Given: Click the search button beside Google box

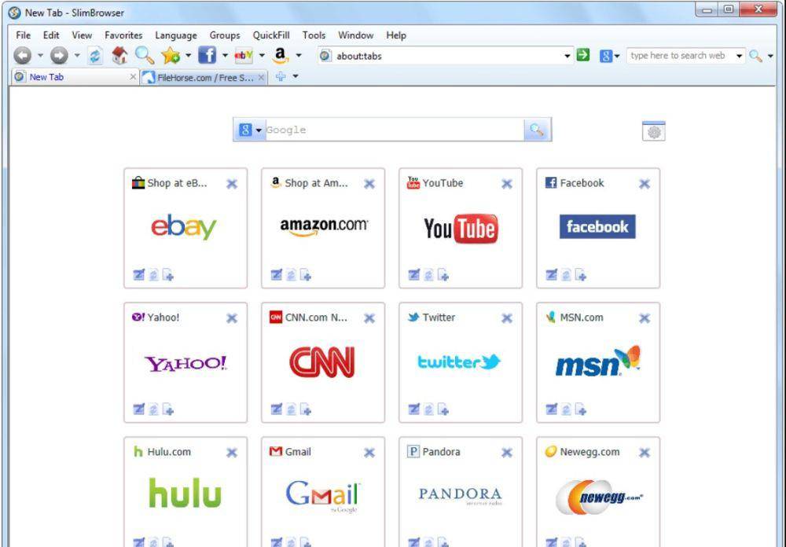Looking at the screenshot, I should [537, 130].
